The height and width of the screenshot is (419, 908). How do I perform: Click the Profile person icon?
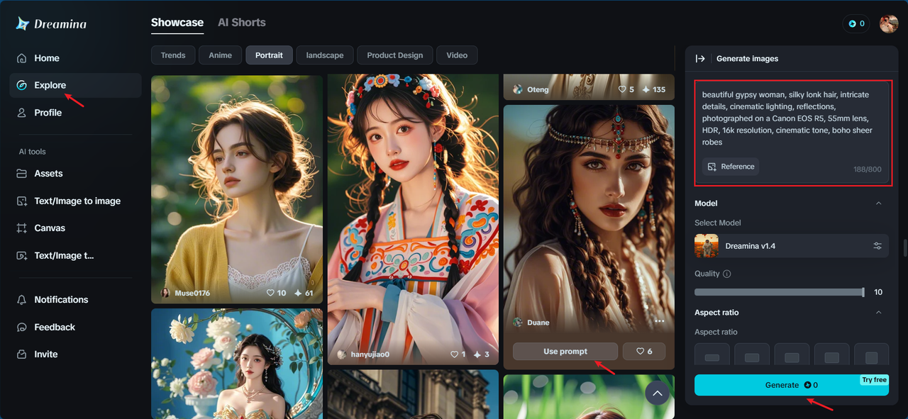(x=22, y=113)
